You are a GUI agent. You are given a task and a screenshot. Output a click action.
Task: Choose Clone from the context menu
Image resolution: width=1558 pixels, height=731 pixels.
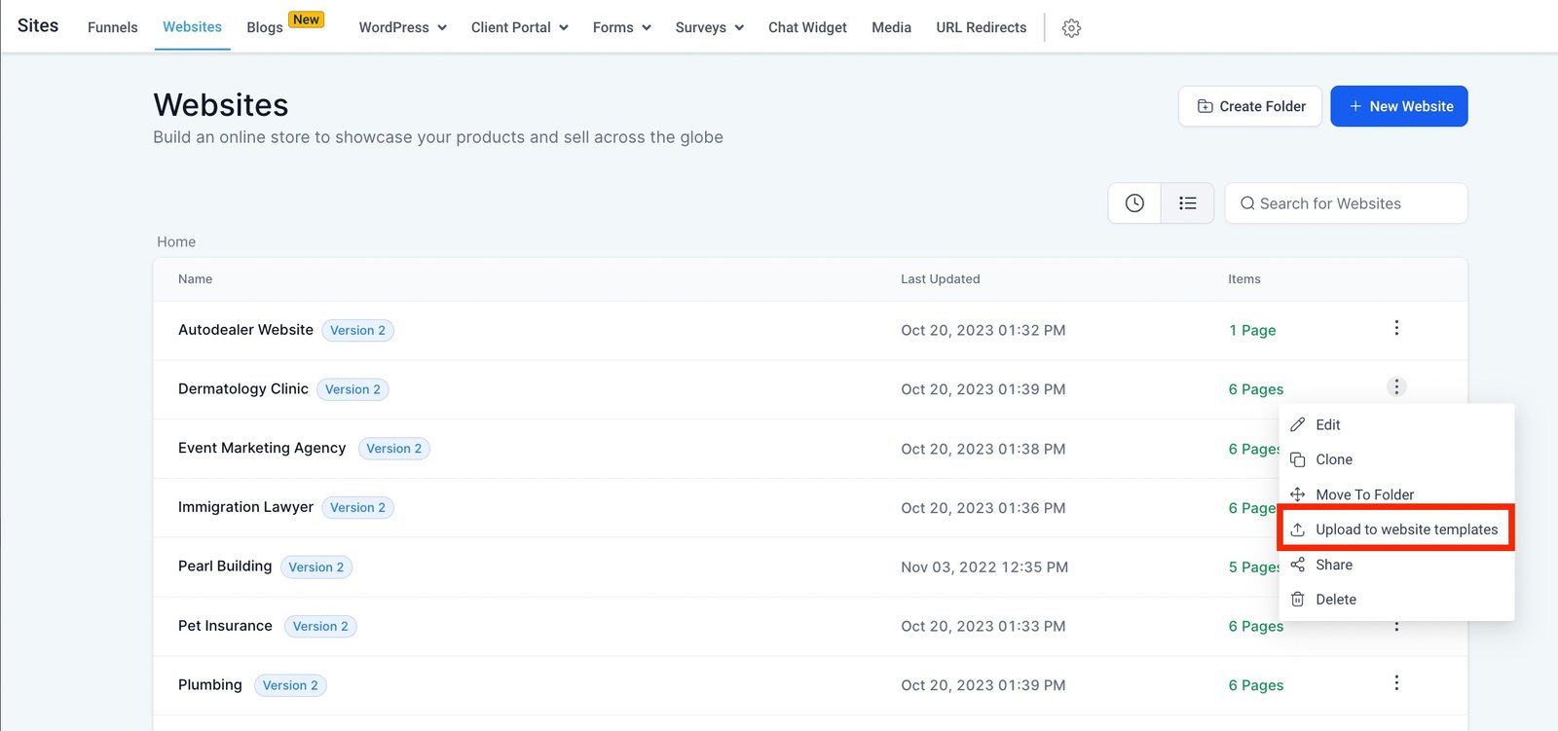tap(1333, 459)
